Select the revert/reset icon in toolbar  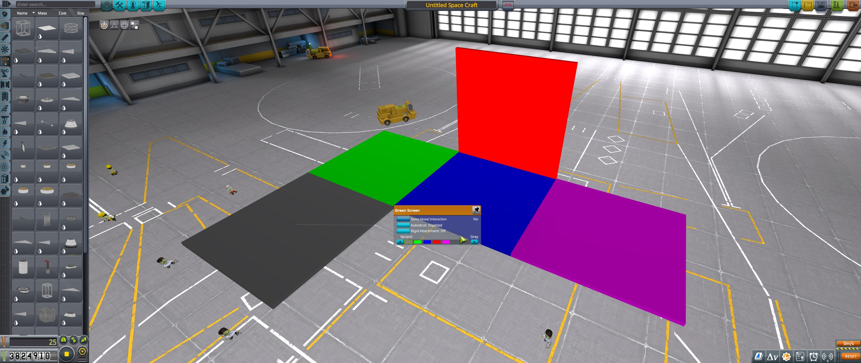coord(849,356)
